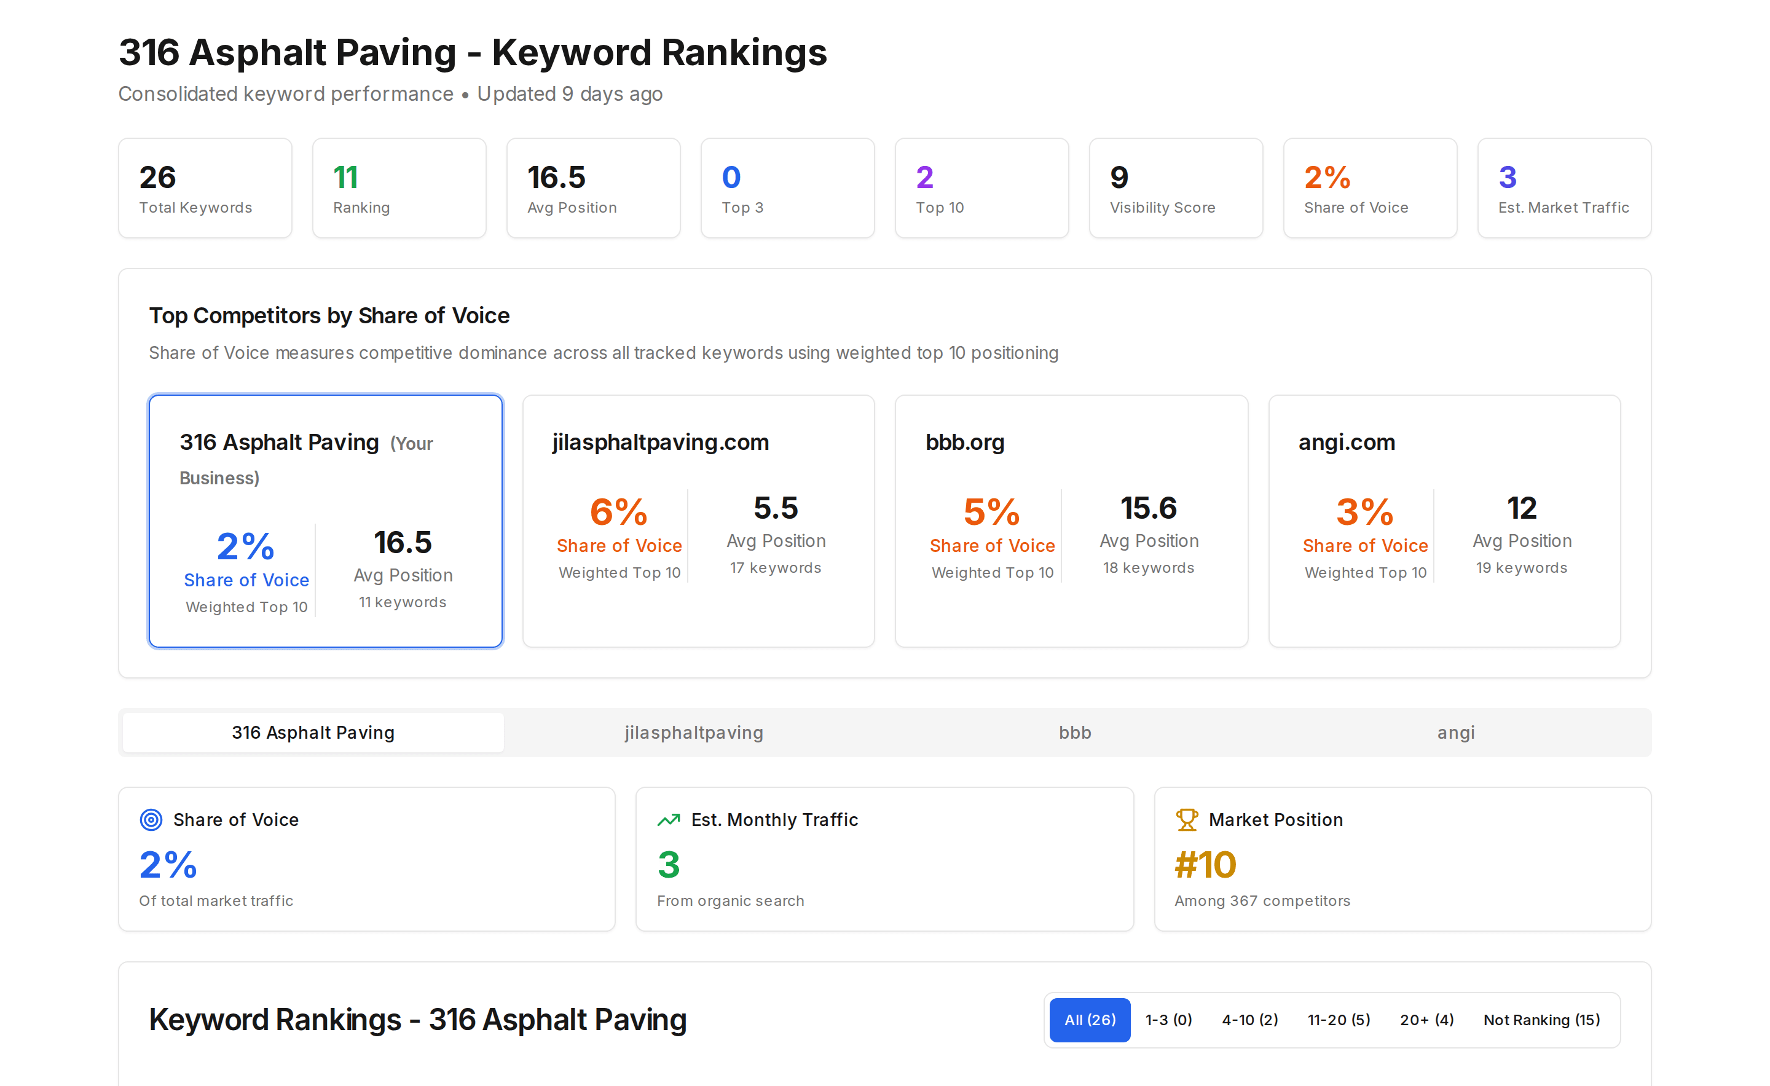Click the 3 Est. Market Traffic card

(1565, 188)
